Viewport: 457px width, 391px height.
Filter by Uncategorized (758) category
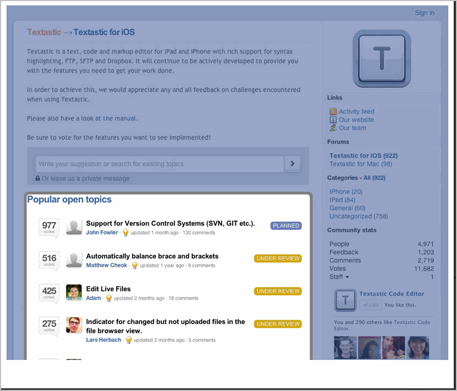(x=358, y=216)
